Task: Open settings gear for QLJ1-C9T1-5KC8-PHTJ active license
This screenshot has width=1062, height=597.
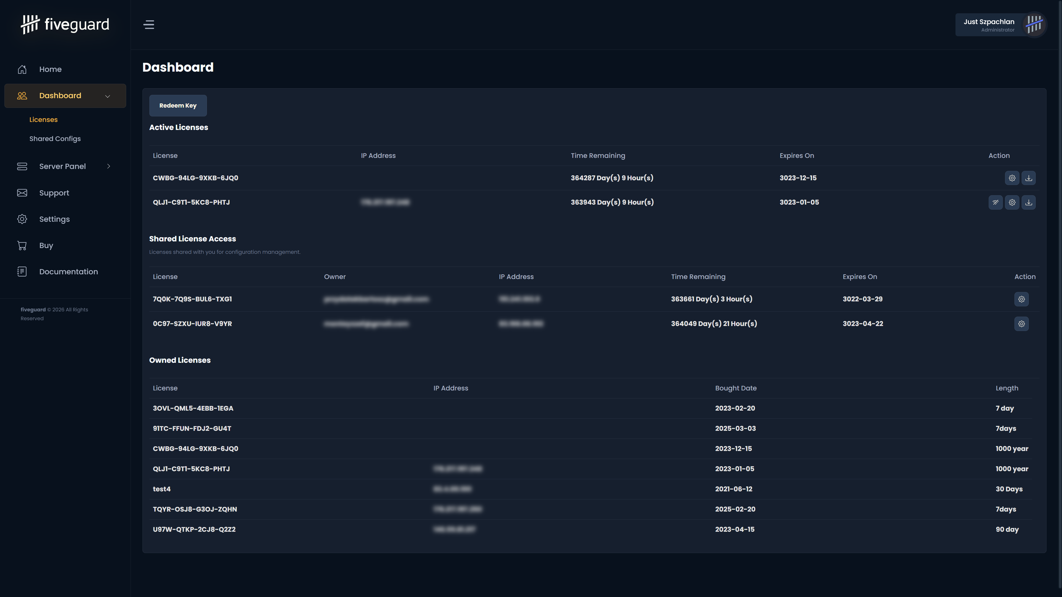Action: [1012, 202]
